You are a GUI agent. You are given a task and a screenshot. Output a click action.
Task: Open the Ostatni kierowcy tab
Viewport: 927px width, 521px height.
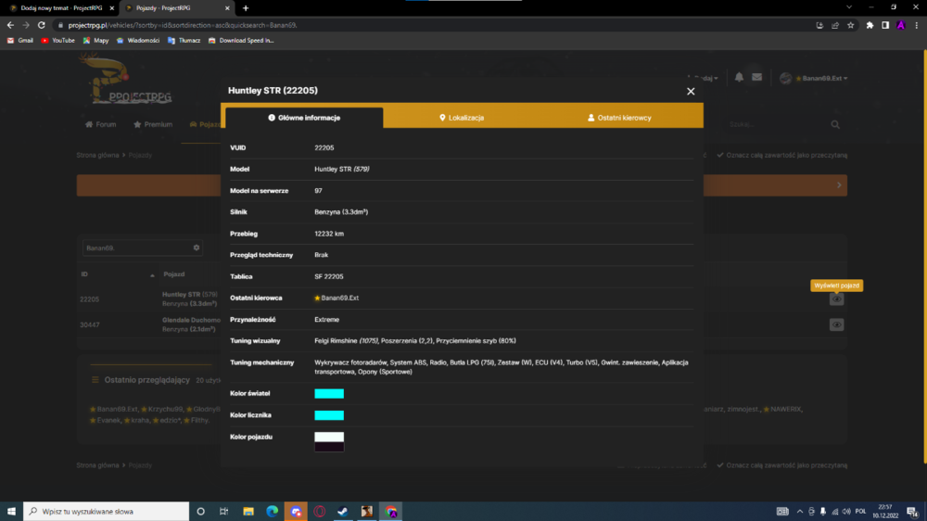(x=619, y=118)
